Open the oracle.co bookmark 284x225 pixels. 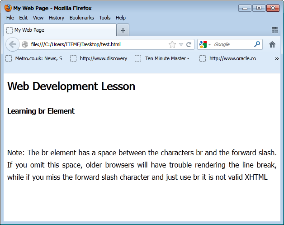click(230, 58)
